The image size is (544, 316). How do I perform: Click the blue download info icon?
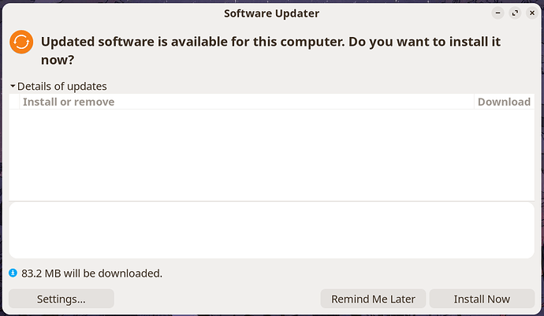13,273
